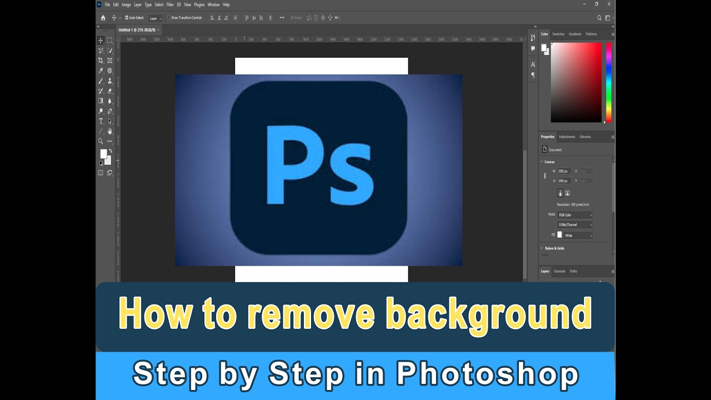This screenshot has height=400, width=711.
Task: Enable Show Transform Controls checkbox
Action: coord(169,18)
